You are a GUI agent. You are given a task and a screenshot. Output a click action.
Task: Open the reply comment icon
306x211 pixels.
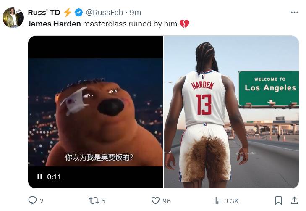coord(32,200)
